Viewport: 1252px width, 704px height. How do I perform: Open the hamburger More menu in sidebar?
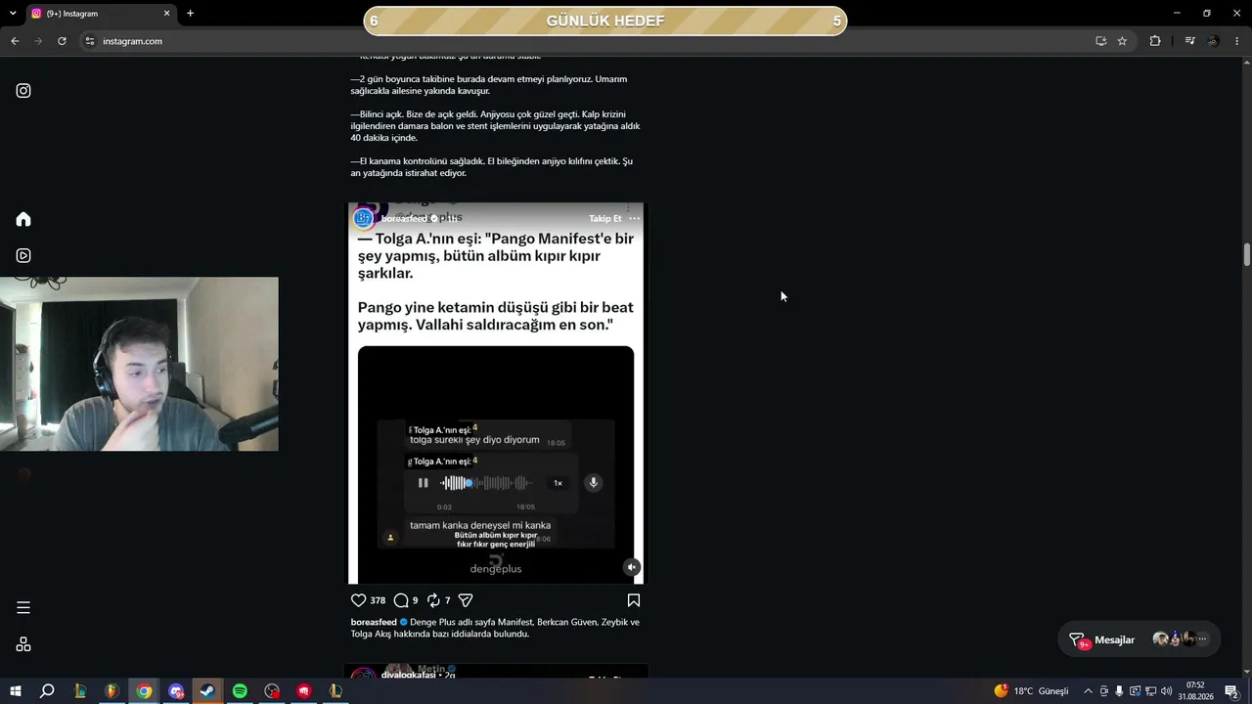23,607
